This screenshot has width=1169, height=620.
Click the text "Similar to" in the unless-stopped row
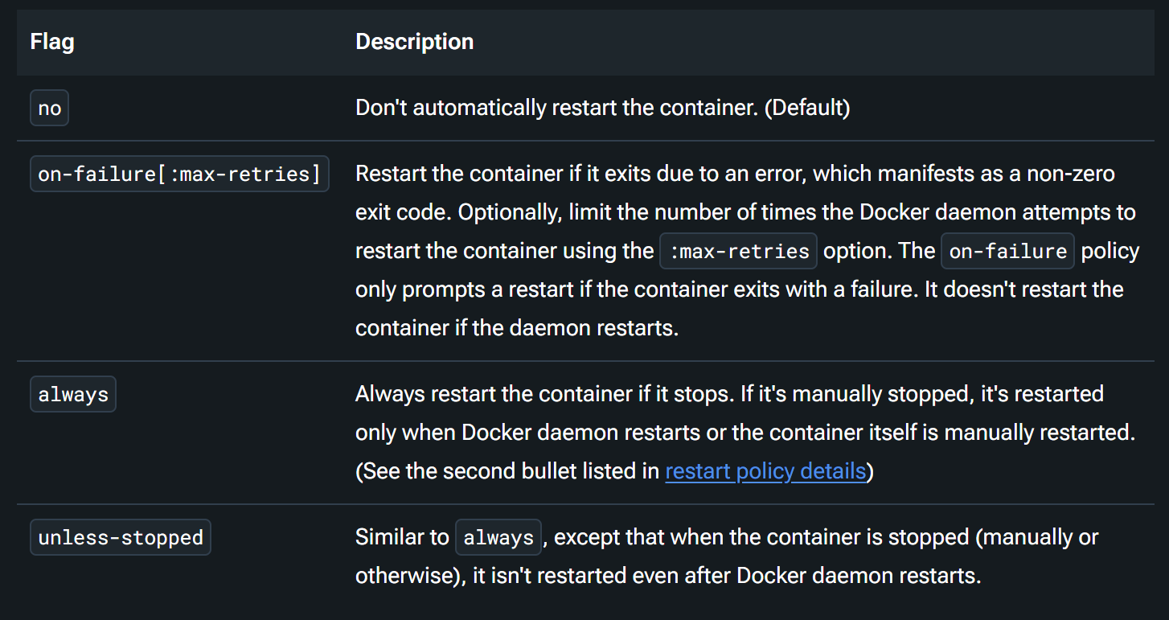pyautogui.click(x=402, y=537)
